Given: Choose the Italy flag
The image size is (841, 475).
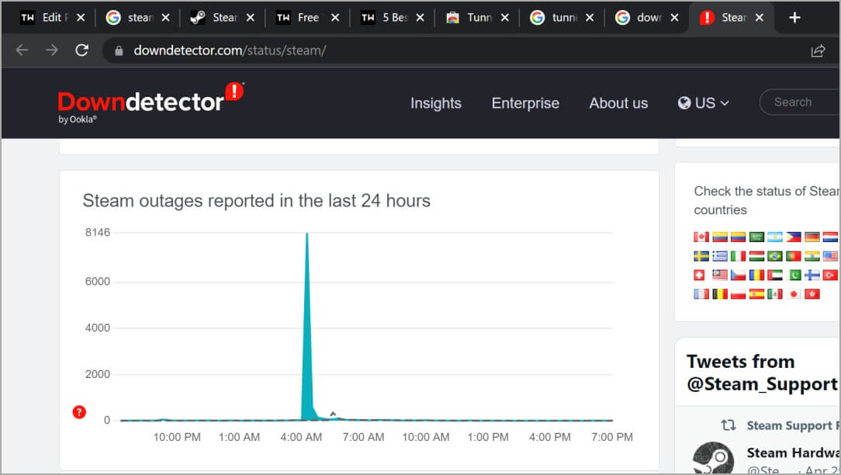Looking at the screenshot, I should [738, 256].
